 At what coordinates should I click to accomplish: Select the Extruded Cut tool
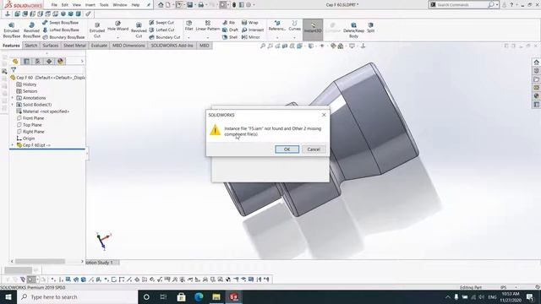97,30
